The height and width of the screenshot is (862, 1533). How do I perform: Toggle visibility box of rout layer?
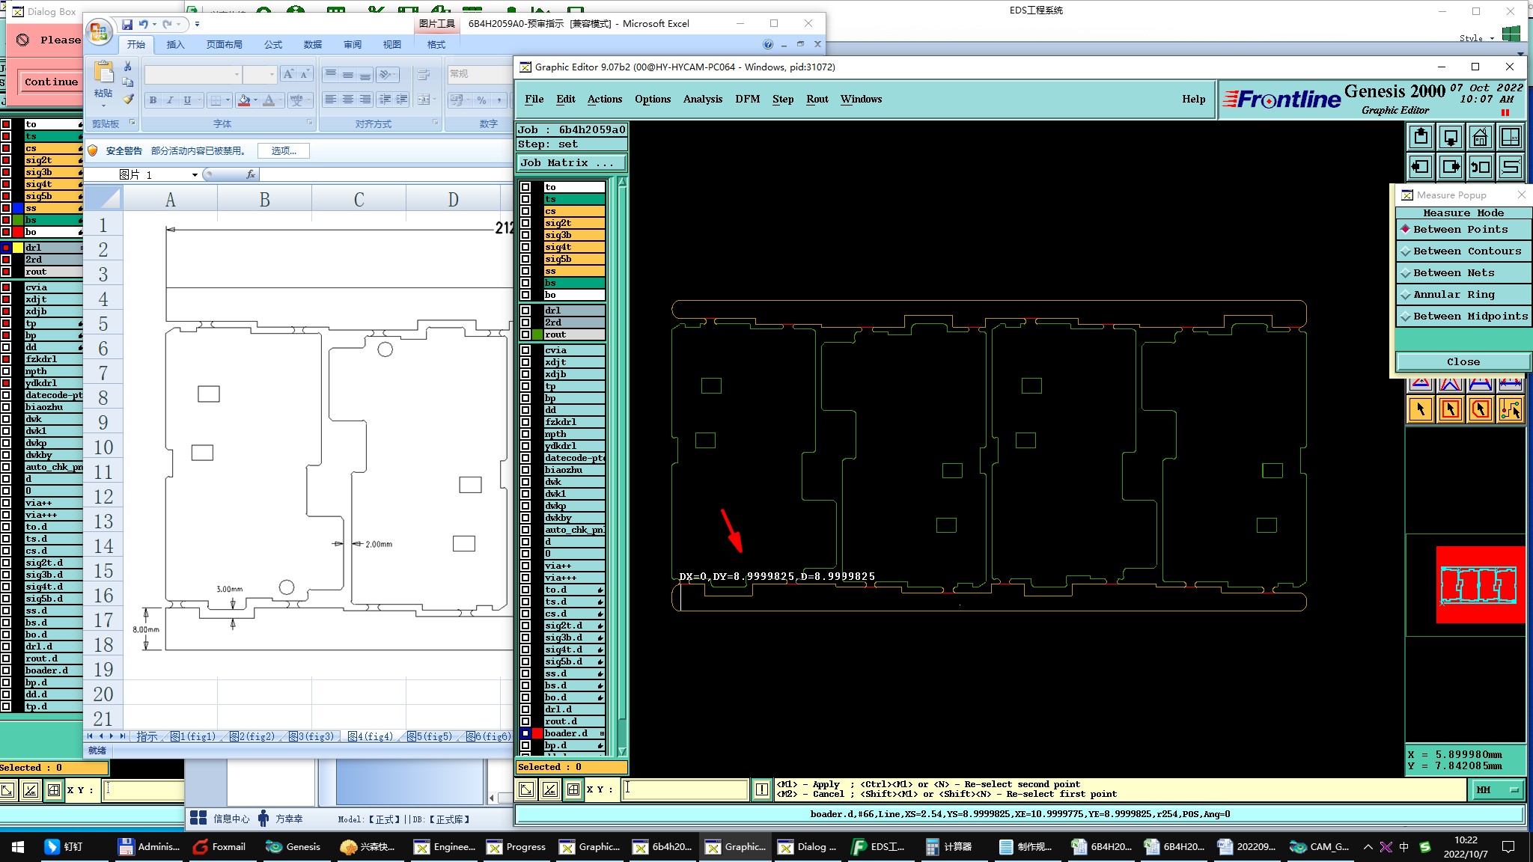click(525, 334)
